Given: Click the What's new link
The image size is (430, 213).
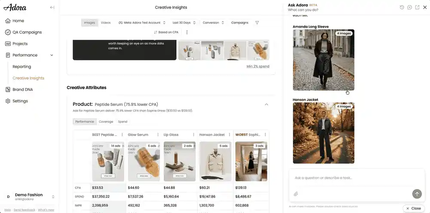Looking at the screenshot, I should (x=46, y=210).
